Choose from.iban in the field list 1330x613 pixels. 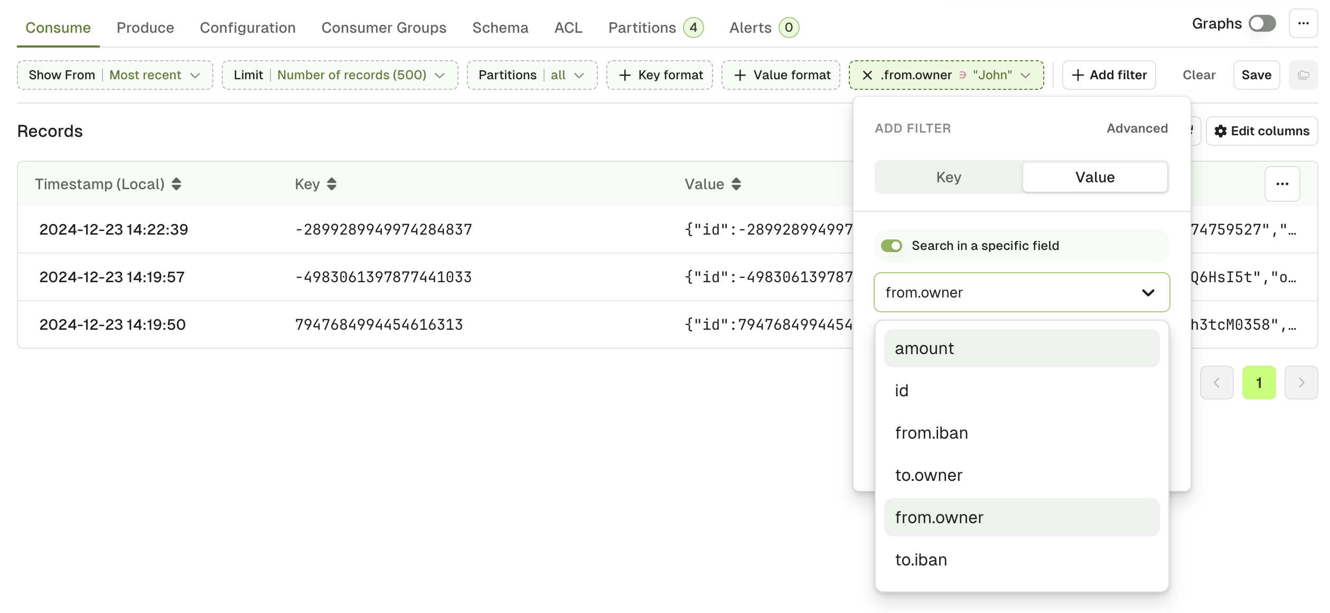(x=1022, y=433)
